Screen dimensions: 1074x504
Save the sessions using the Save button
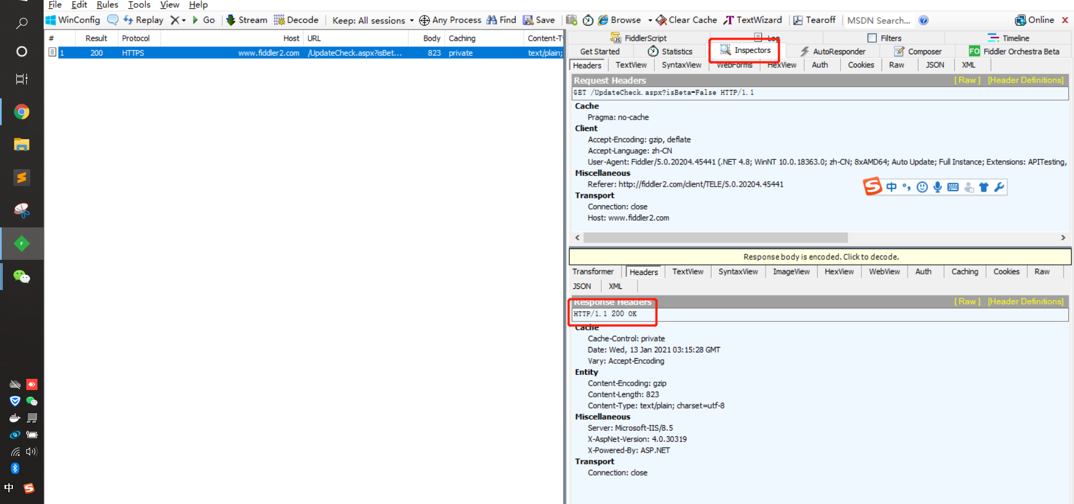(539, 20)
